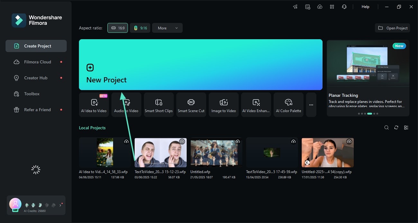Search local projects with the magnifier icon
This screenshot has height=223, width=418.
coord(386,128)
